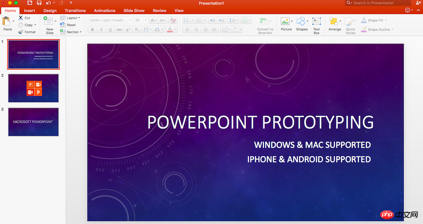Decrease the list indent level

(x=212, y=20)
